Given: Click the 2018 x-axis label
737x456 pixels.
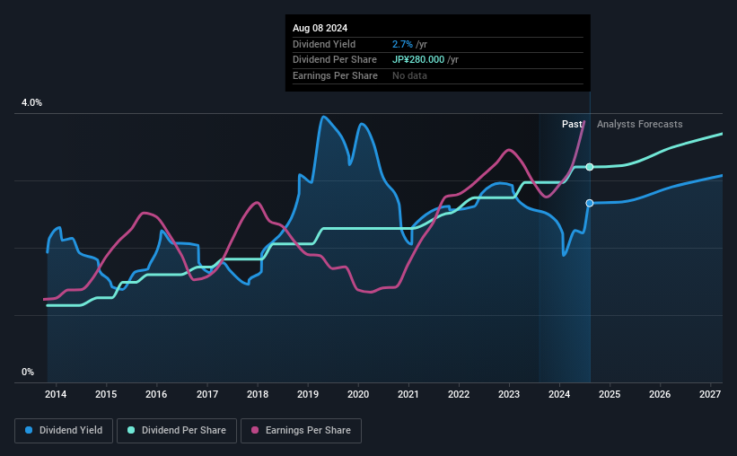Looking at the screenshot, I should pos(258,394).
